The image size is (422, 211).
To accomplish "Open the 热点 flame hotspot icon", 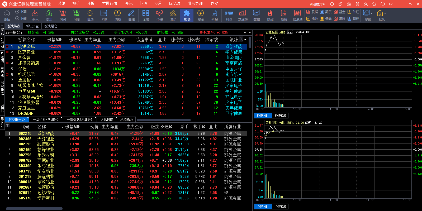I will point(270,15).
